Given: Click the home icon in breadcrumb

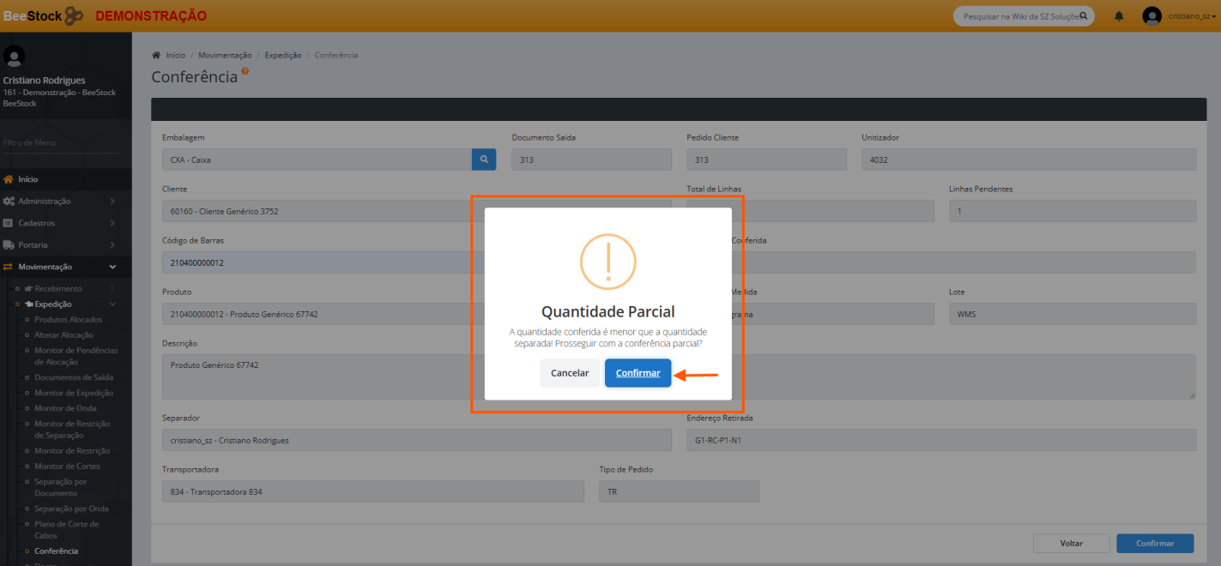Looking at the screenshot, I should (156, 55).
